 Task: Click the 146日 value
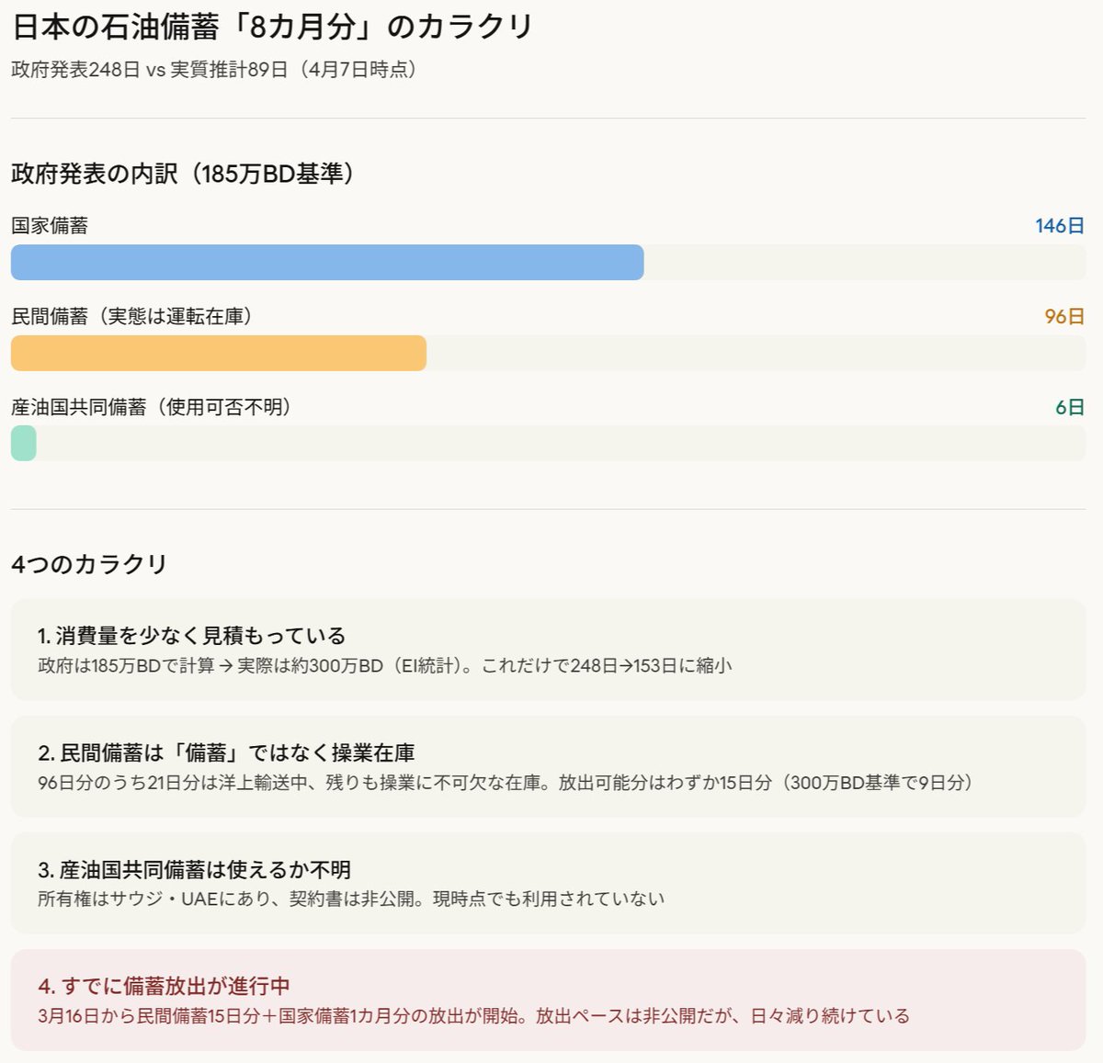pos(1060,226)
